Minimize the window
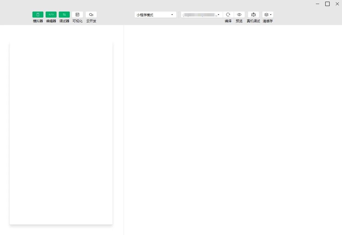This screenshot has width=342, height=235. [318, 4]
